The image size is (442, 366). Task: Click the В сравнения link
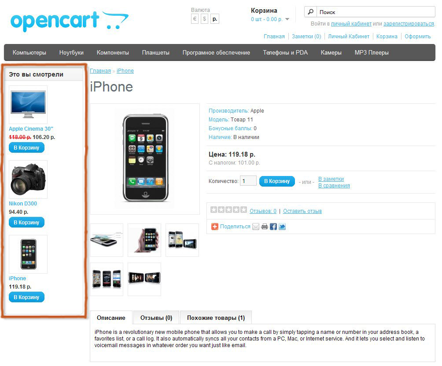(334, 186)
